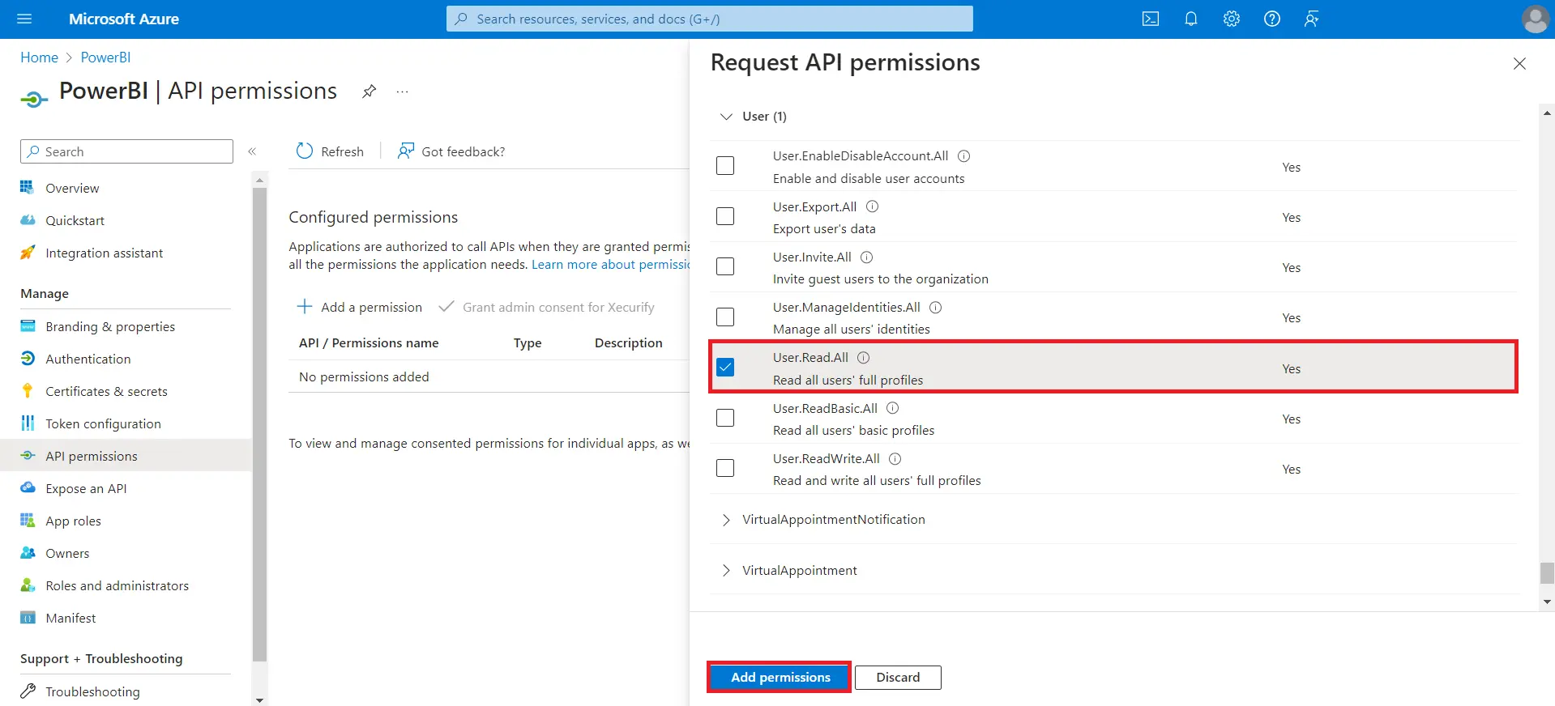Open the Help question mark icon
Image resolution: width=1555 pixels, height=706 pixels.
coord(1272,19)
